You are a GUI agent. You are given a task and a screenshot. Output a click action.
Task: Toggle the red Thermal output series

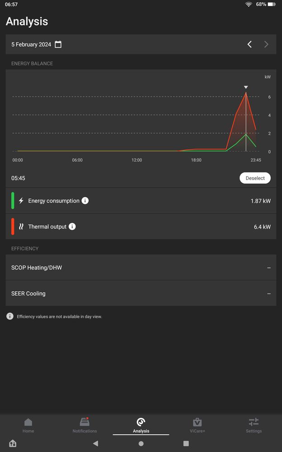13,226
